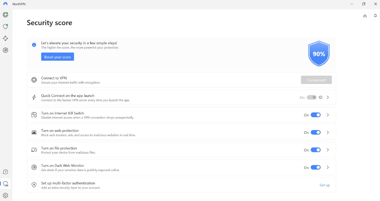Click Protect your device from malicious files text
Screen dimensions: 380x201
coord(68,153)
